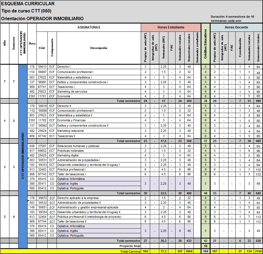This screenshot has width=263, height=254.
Task: Click code cell 11702
Action: pos(42,120)
